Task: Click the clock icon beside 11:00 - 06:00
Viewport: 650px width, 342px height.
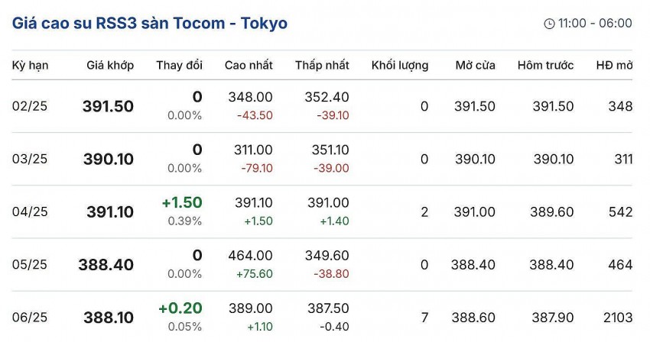Action: pyautogui.click(x=549, y=24)
